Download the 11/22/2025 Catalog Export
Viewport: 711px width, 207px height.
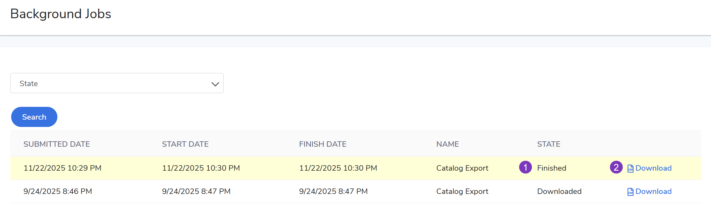pos(653,168)
